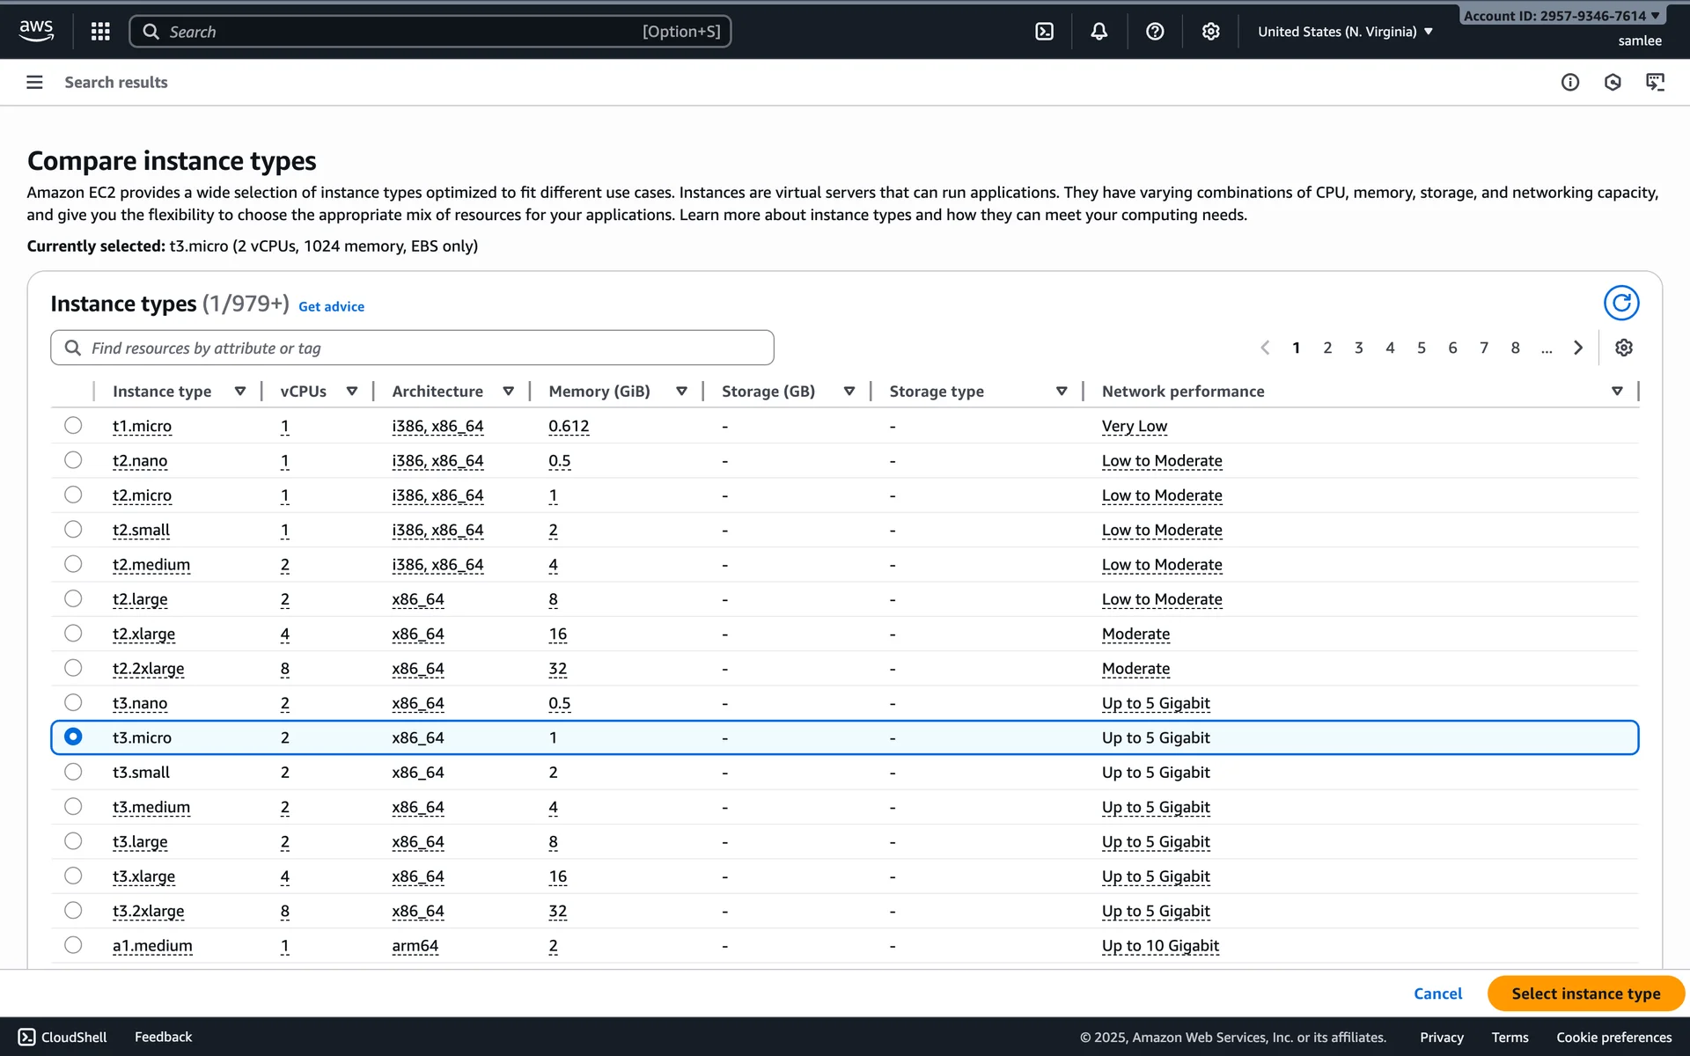Click the refresh instance types button
This screenshot has width=1690, height=1056.
coord(1620,303)
